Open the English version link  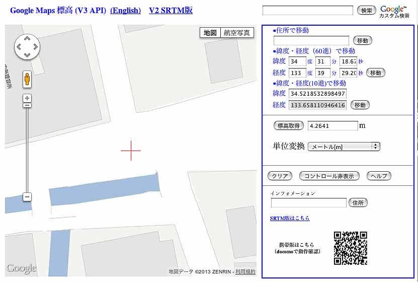[x=126, y=11]
